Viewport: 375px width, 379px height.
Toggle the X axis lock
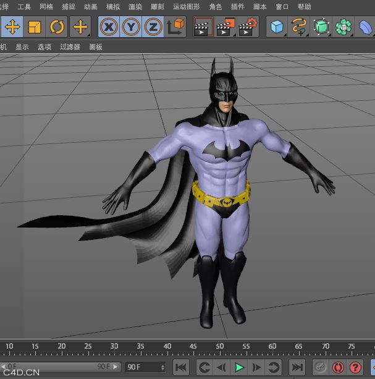109,27
